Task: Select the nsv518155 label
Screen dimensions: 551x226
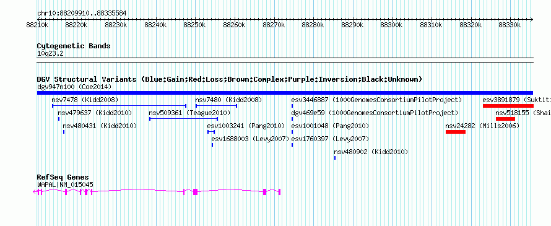Action: click(523, 113)
